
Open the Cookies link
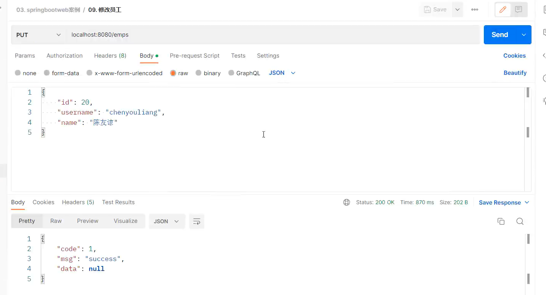pyautogui.click(x=514, y=56)
